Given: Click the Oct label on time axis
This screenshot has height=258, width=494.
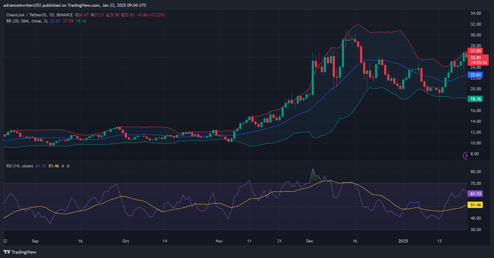Looking at the screenshot, I should 126,241.
